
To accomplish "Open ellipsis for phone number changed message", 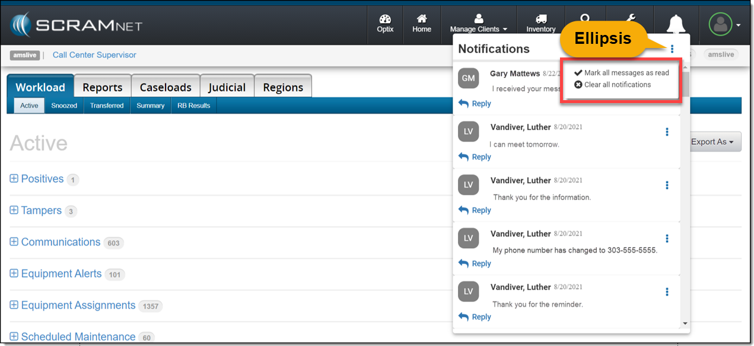I will 667,238.
